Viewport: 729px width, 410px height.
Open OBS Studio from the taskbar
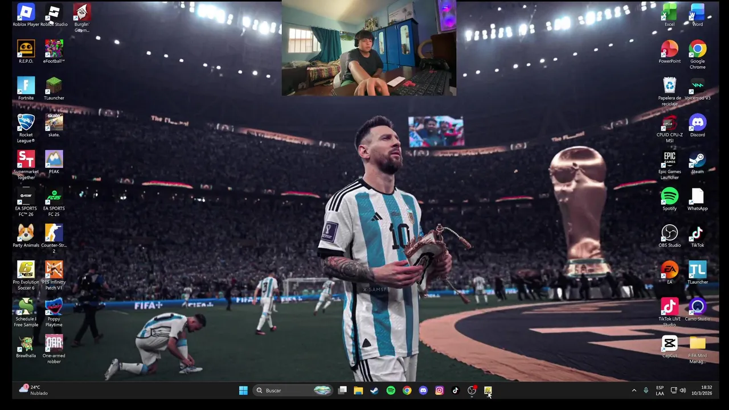pos(472,390)
